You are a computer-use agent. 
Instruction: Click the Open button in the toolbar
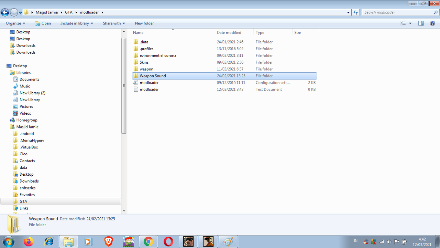point(43,23)
